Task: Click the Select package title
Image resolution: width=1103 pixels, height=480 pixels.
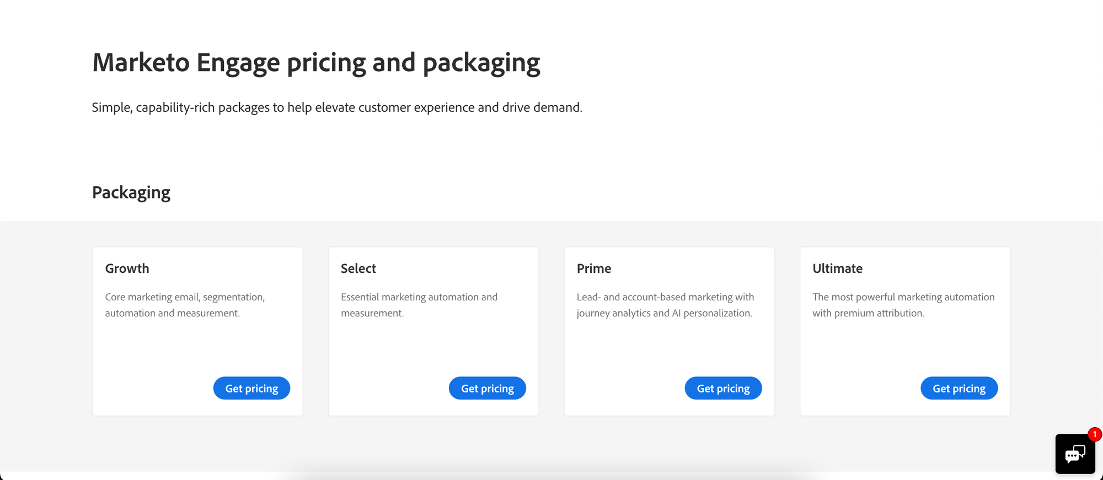Action: point(357,268)
